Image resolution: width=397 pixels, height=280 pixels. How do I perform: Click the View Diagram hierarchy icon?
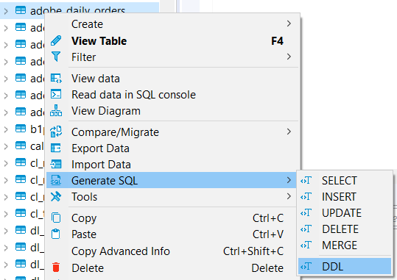coord(56,110)
